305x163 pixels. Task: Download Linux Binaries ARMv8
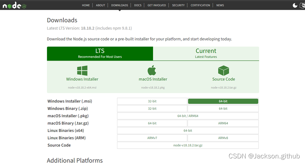tap(223, 138)
